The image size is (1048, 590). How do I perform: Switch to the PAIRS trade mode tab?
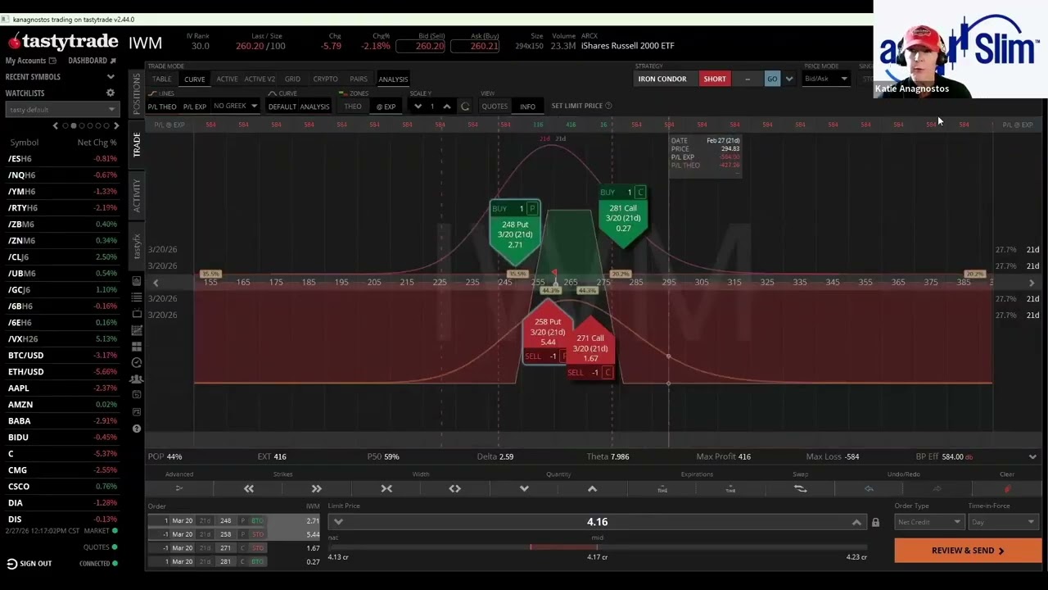[x=359, y=79]
